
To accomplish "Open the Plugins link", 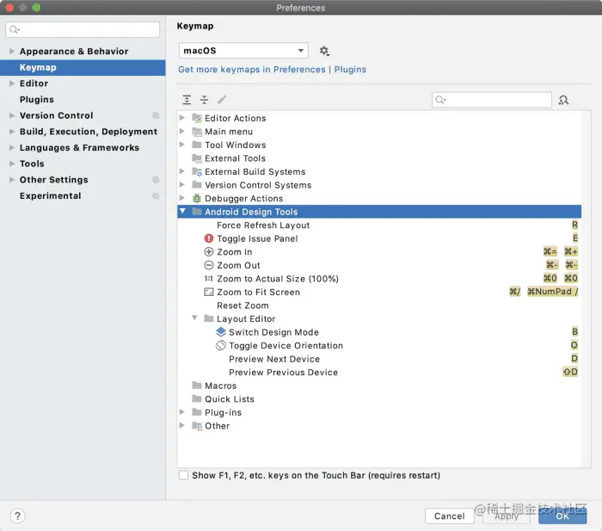I will point(350,70).
